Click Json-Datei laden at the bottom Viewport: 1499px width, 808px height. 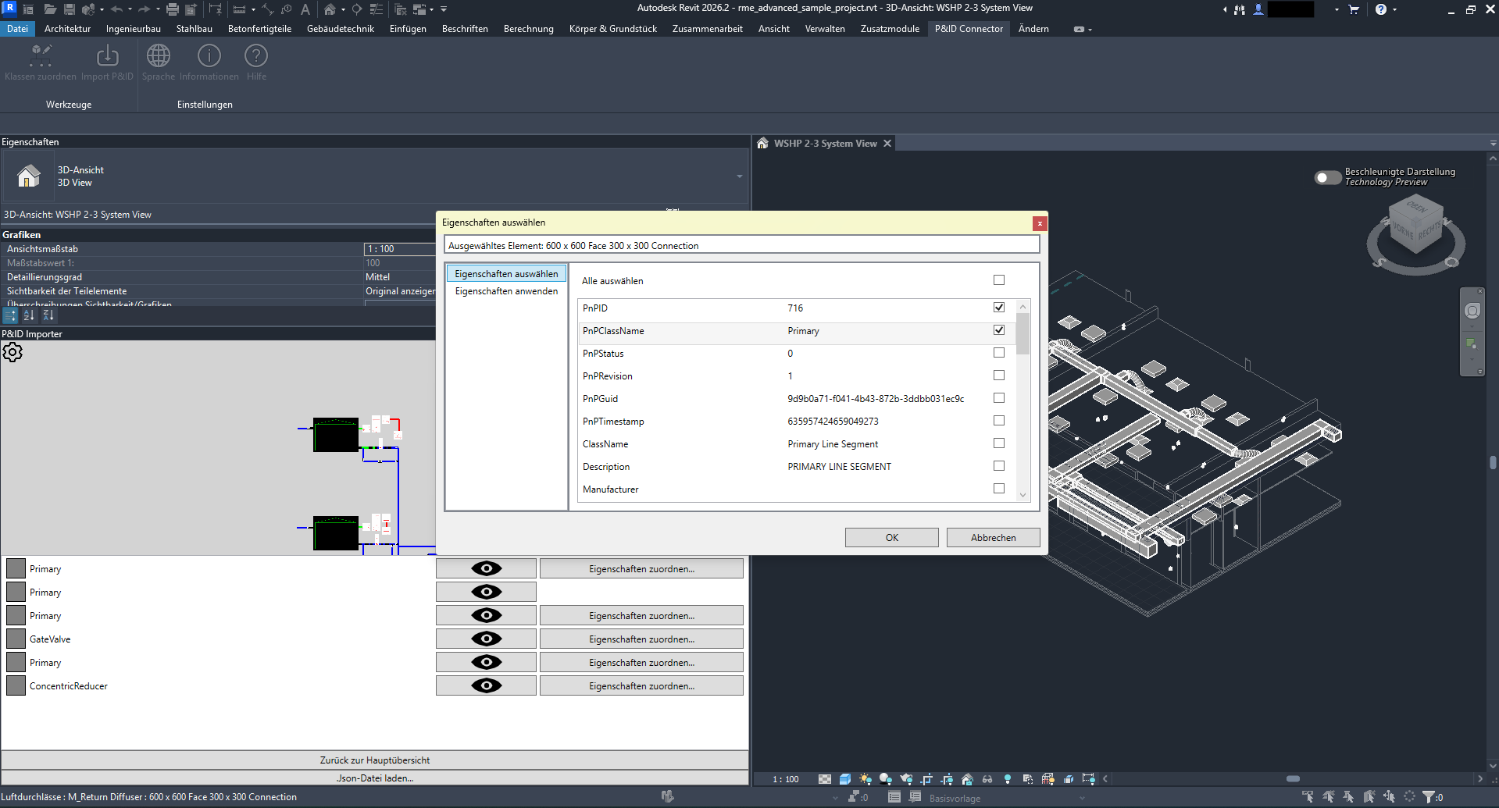click(x=374, y=778)
